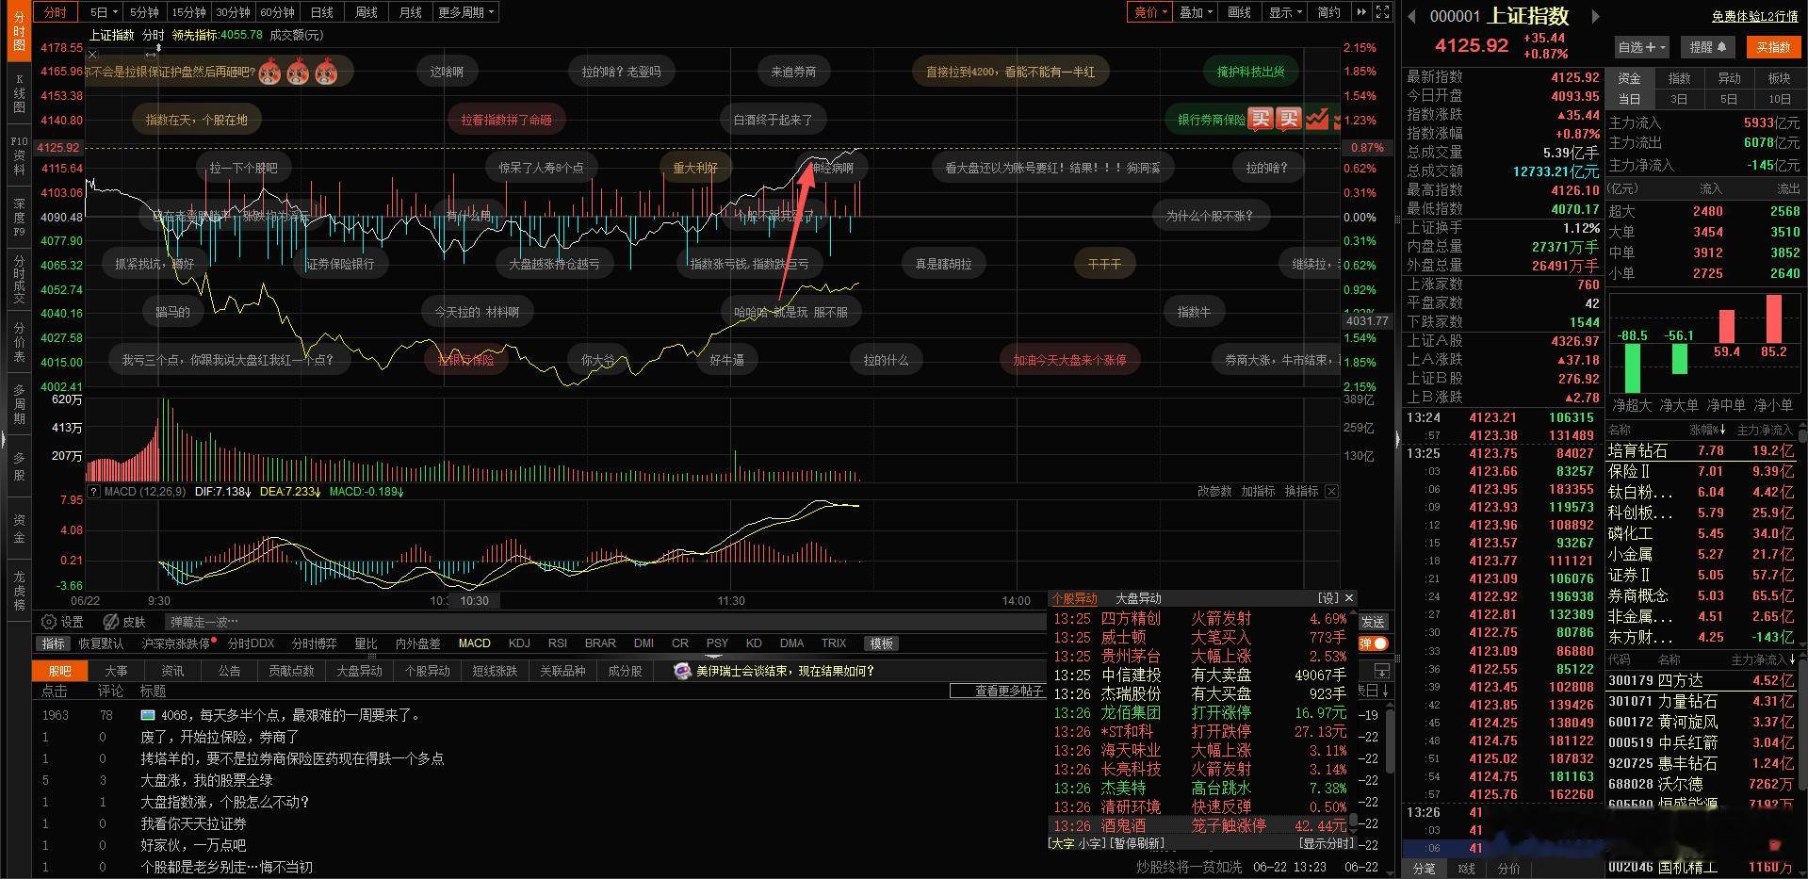Open 资金 in the left sidebar

[19, 529]
